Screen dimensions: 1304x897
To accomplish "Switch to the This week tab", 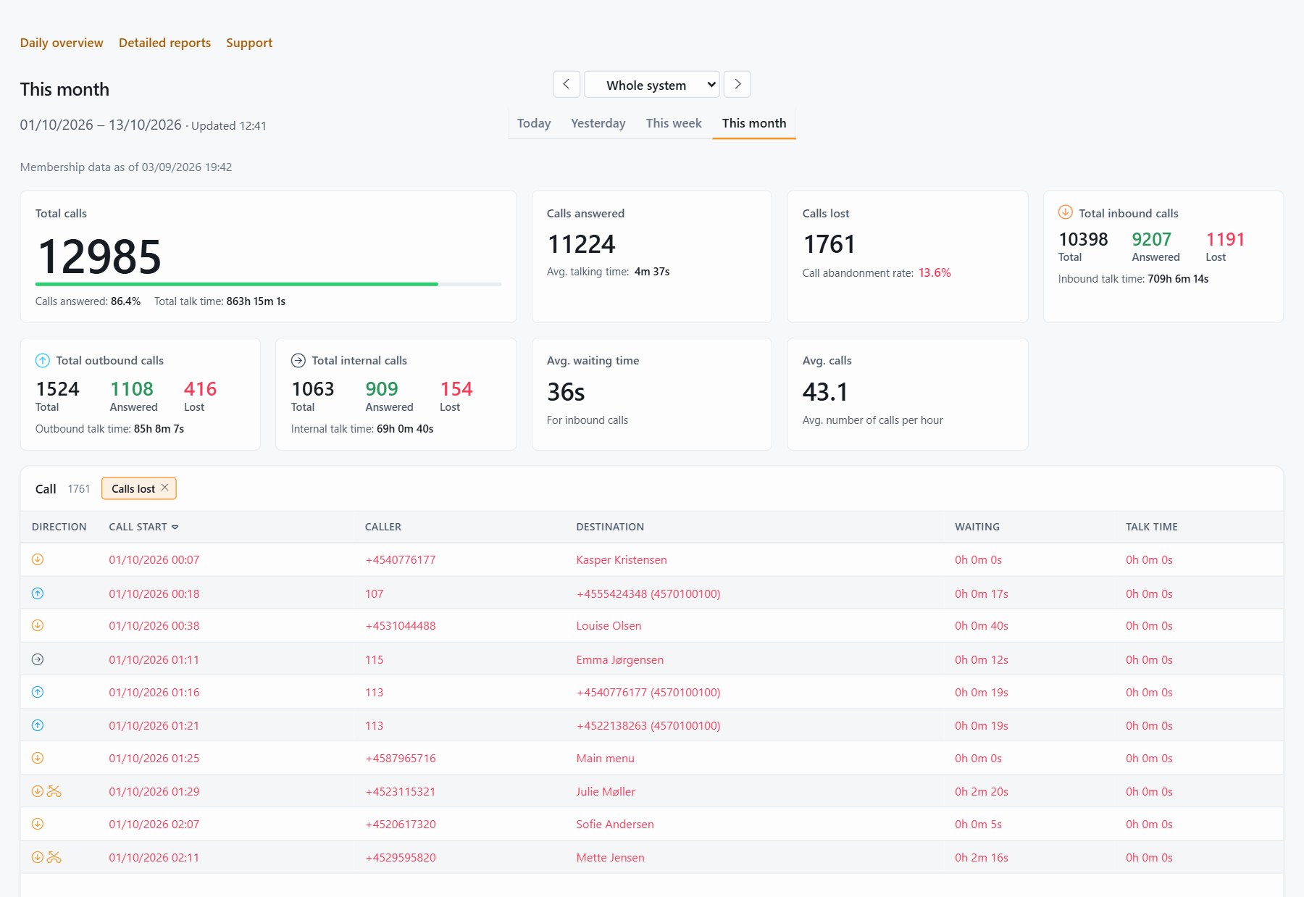I will (x=674, y=123).
